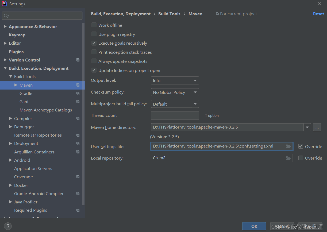This screenshot has width=327, height=232.
Task: Expand Appearance & Behavior tree node
Action: 5,26
